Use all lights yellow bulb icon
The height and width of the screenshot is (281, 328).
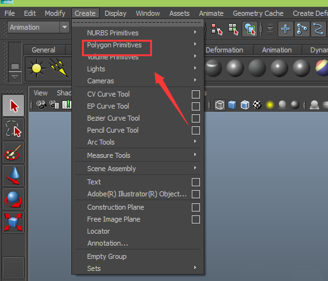point(270,105)
